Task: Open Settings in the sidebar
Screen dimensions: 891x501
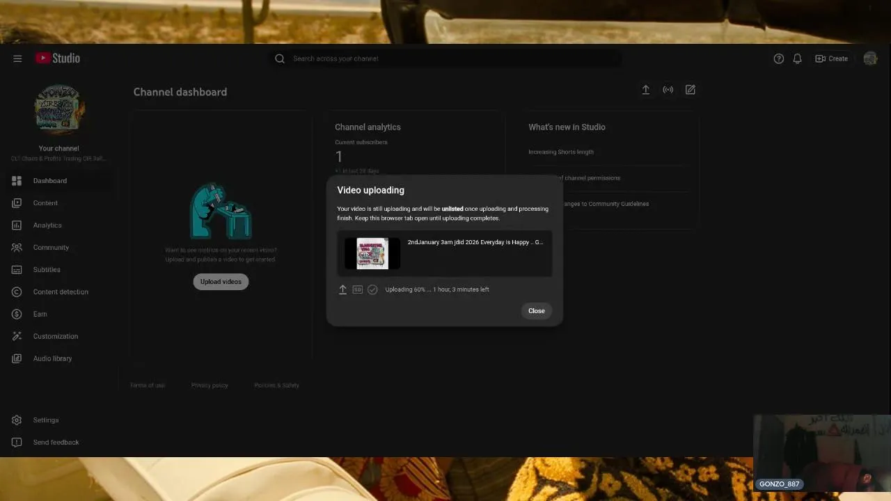Action: [58, 420]
